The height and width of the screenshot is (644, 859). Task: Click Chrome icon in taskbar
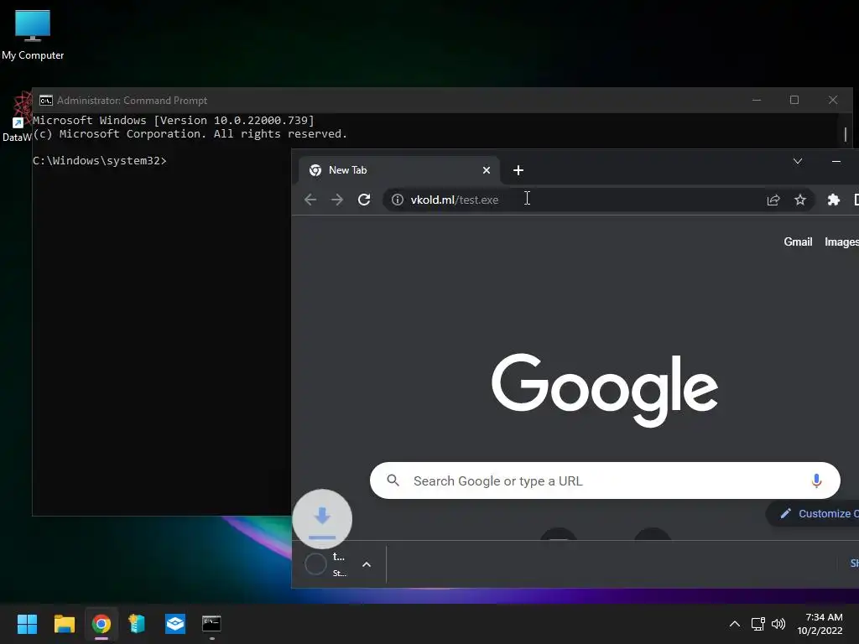(102, 624)
